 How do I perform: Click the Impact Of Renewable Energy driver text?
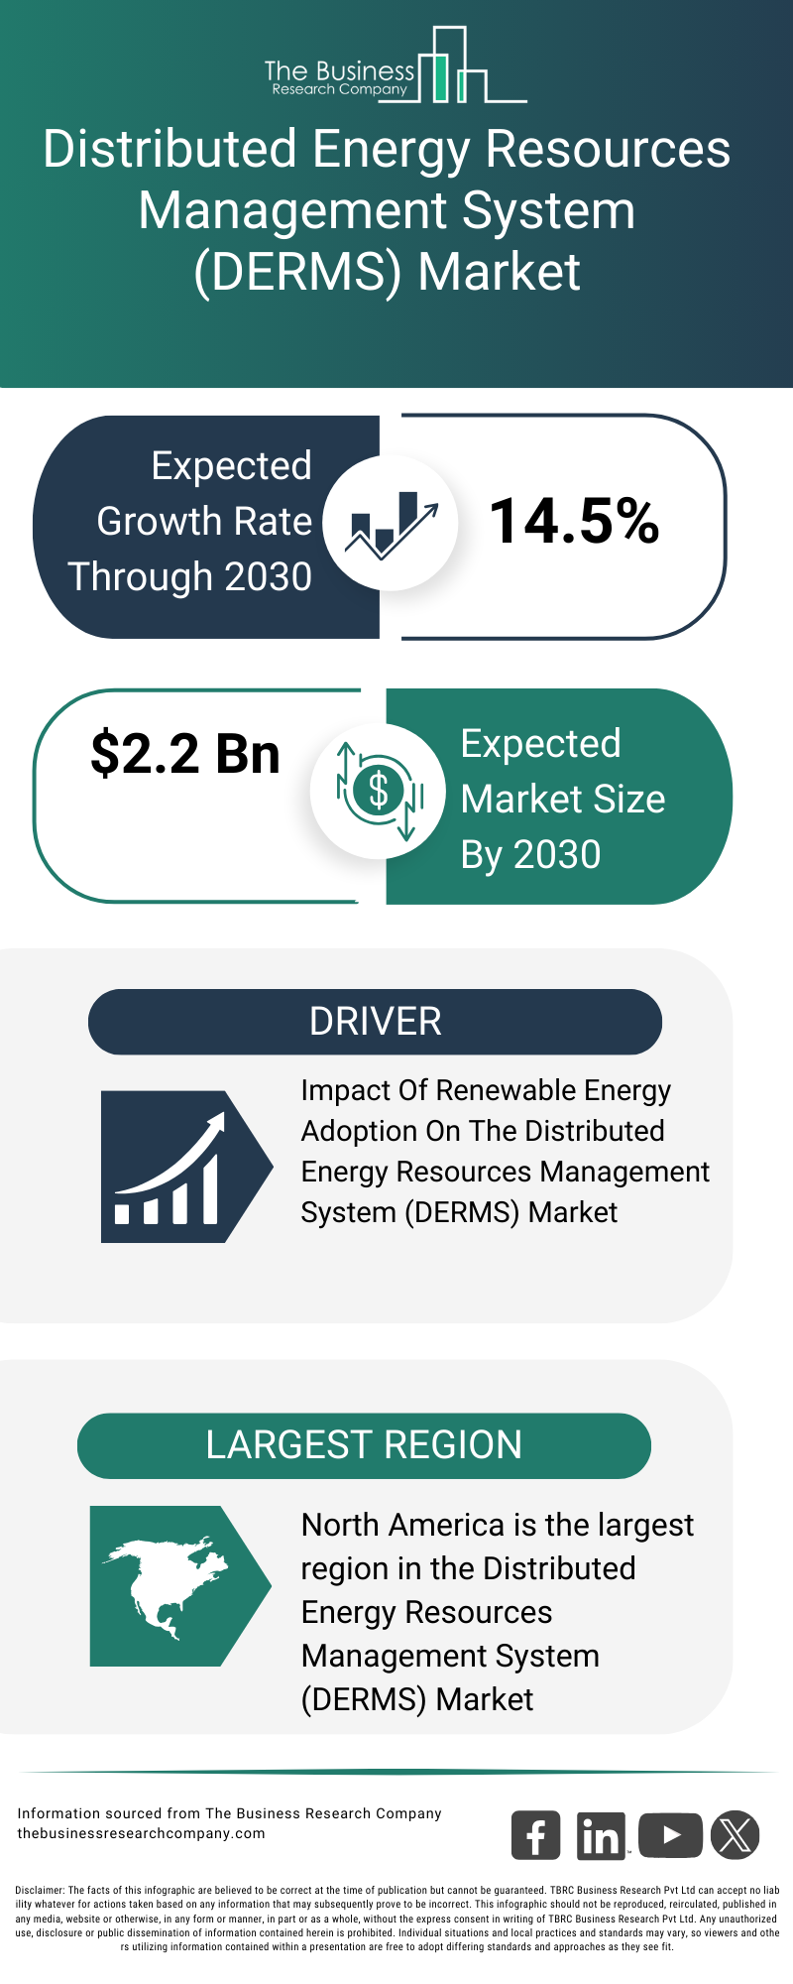(x=506, y=1151)
